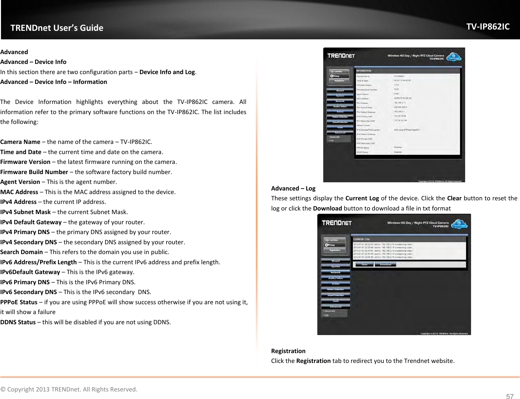Click the Download log button

point(385,265)
